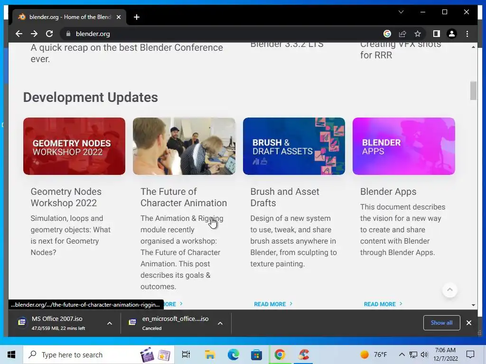Viewport: 486px width, 364px height.
Task: Bookmark this page with the star icon
Action: click(418, 34)
